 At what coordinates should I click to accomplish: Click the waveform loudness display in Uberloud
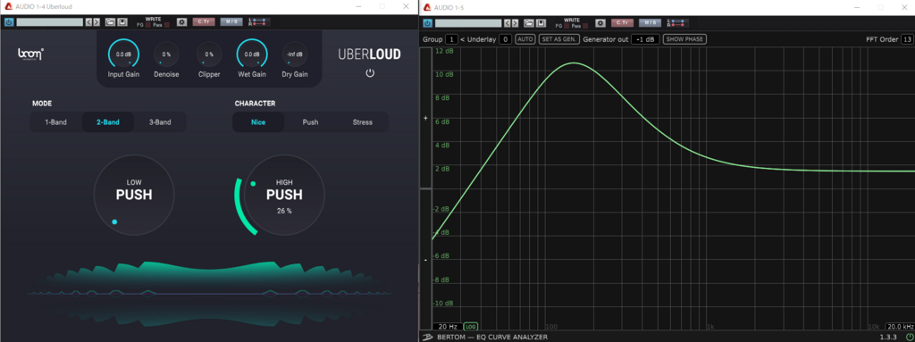210,294
